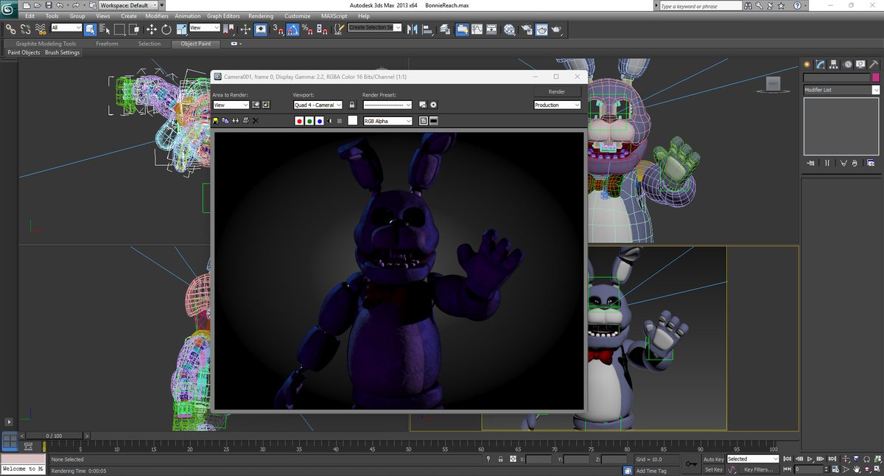Toggle the green channel display
The height and width of the screenshot is (476, 884).
(x=309, y=121)
